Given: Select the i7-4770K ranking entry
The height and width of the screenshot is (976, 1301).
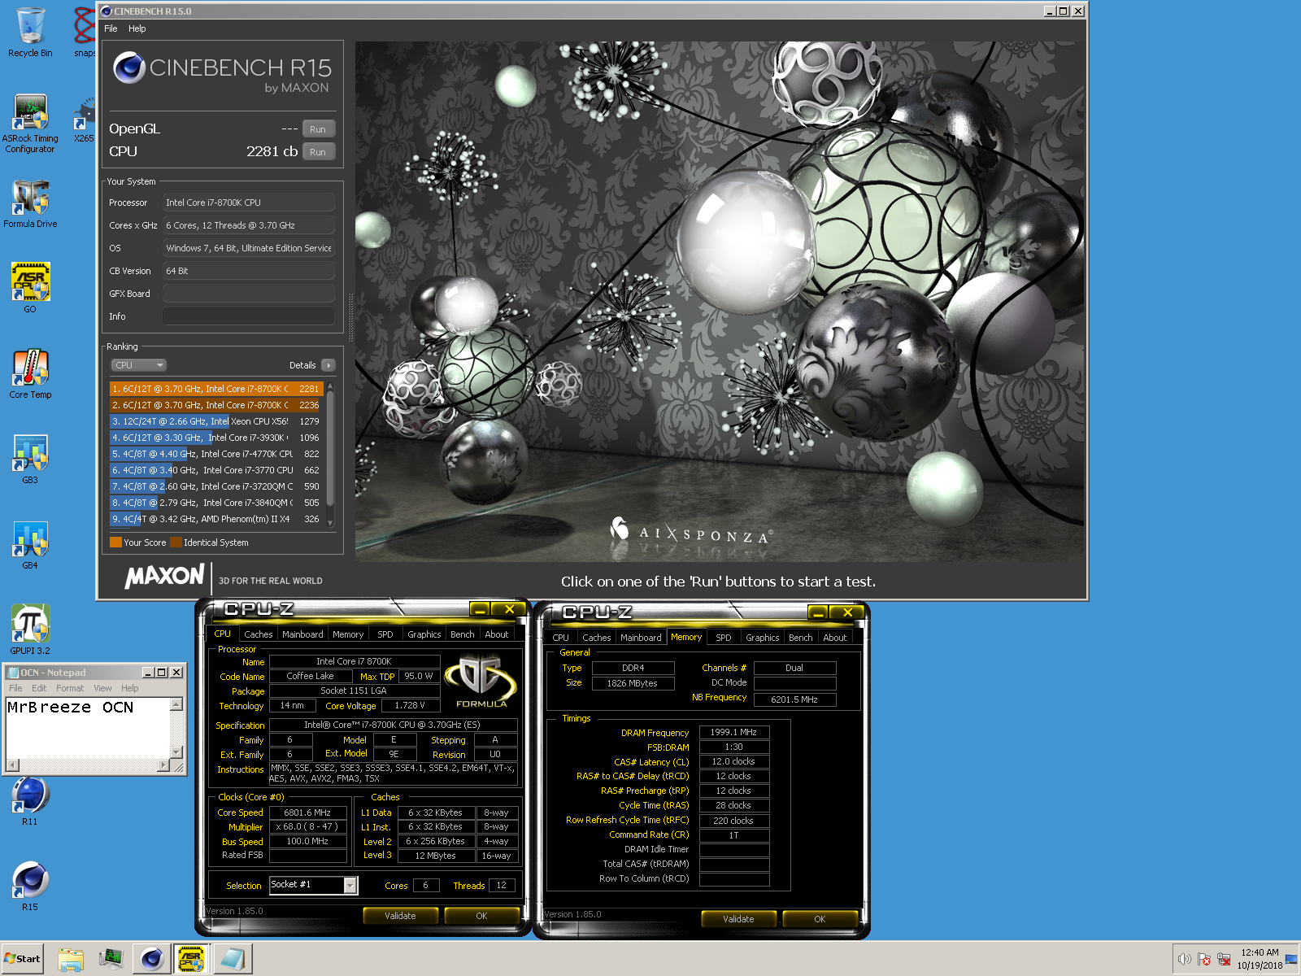Looking at the screenshot, I should tap(216, 454).
